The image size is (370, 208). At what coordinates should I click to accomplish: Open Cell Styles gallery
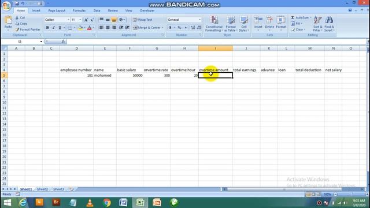pyautogui.click(x=244, y=24)
